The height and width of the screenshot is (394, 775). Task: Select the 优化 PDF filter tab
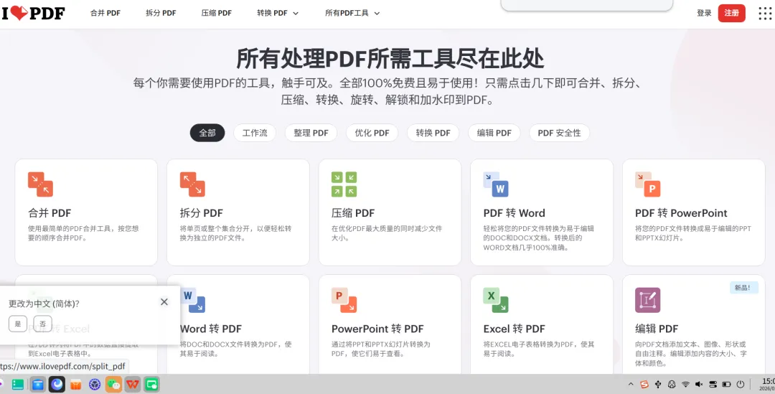372,133
